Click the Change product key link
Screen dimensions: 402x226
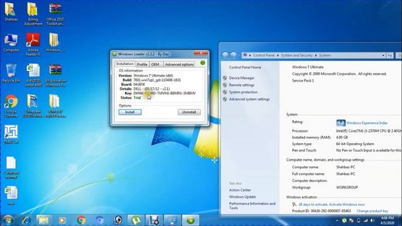click(372, 211)
